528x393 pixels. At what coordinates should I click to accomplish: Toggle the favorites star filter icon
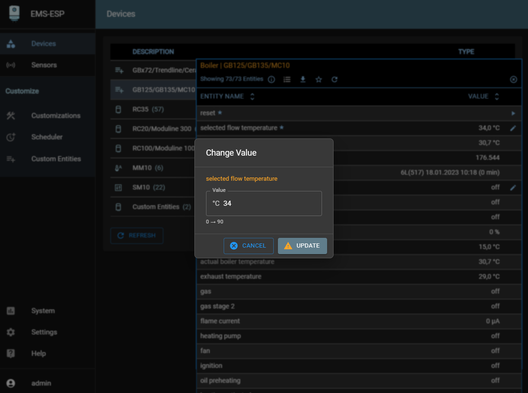pos(319,79)
